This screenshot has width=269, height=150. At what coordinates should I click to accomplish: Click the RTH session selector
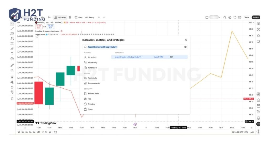[246, 132]
